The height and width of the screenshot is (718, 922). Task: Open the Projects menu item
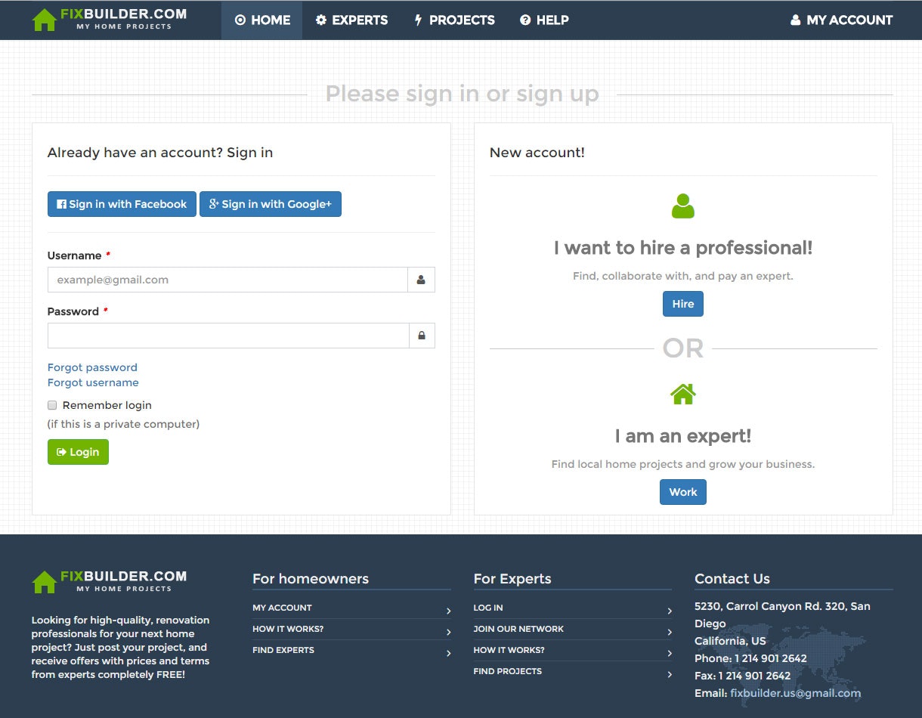pyautogui.click(x=454, y=20)
